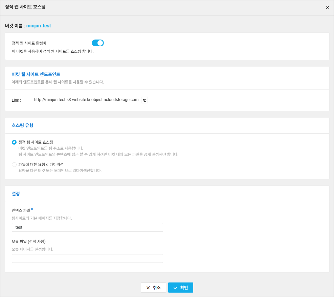The image size is (334, 297).
Task: Close the 정적 웹 사이트 호스팅 dialog
Action: coord(327,7)
